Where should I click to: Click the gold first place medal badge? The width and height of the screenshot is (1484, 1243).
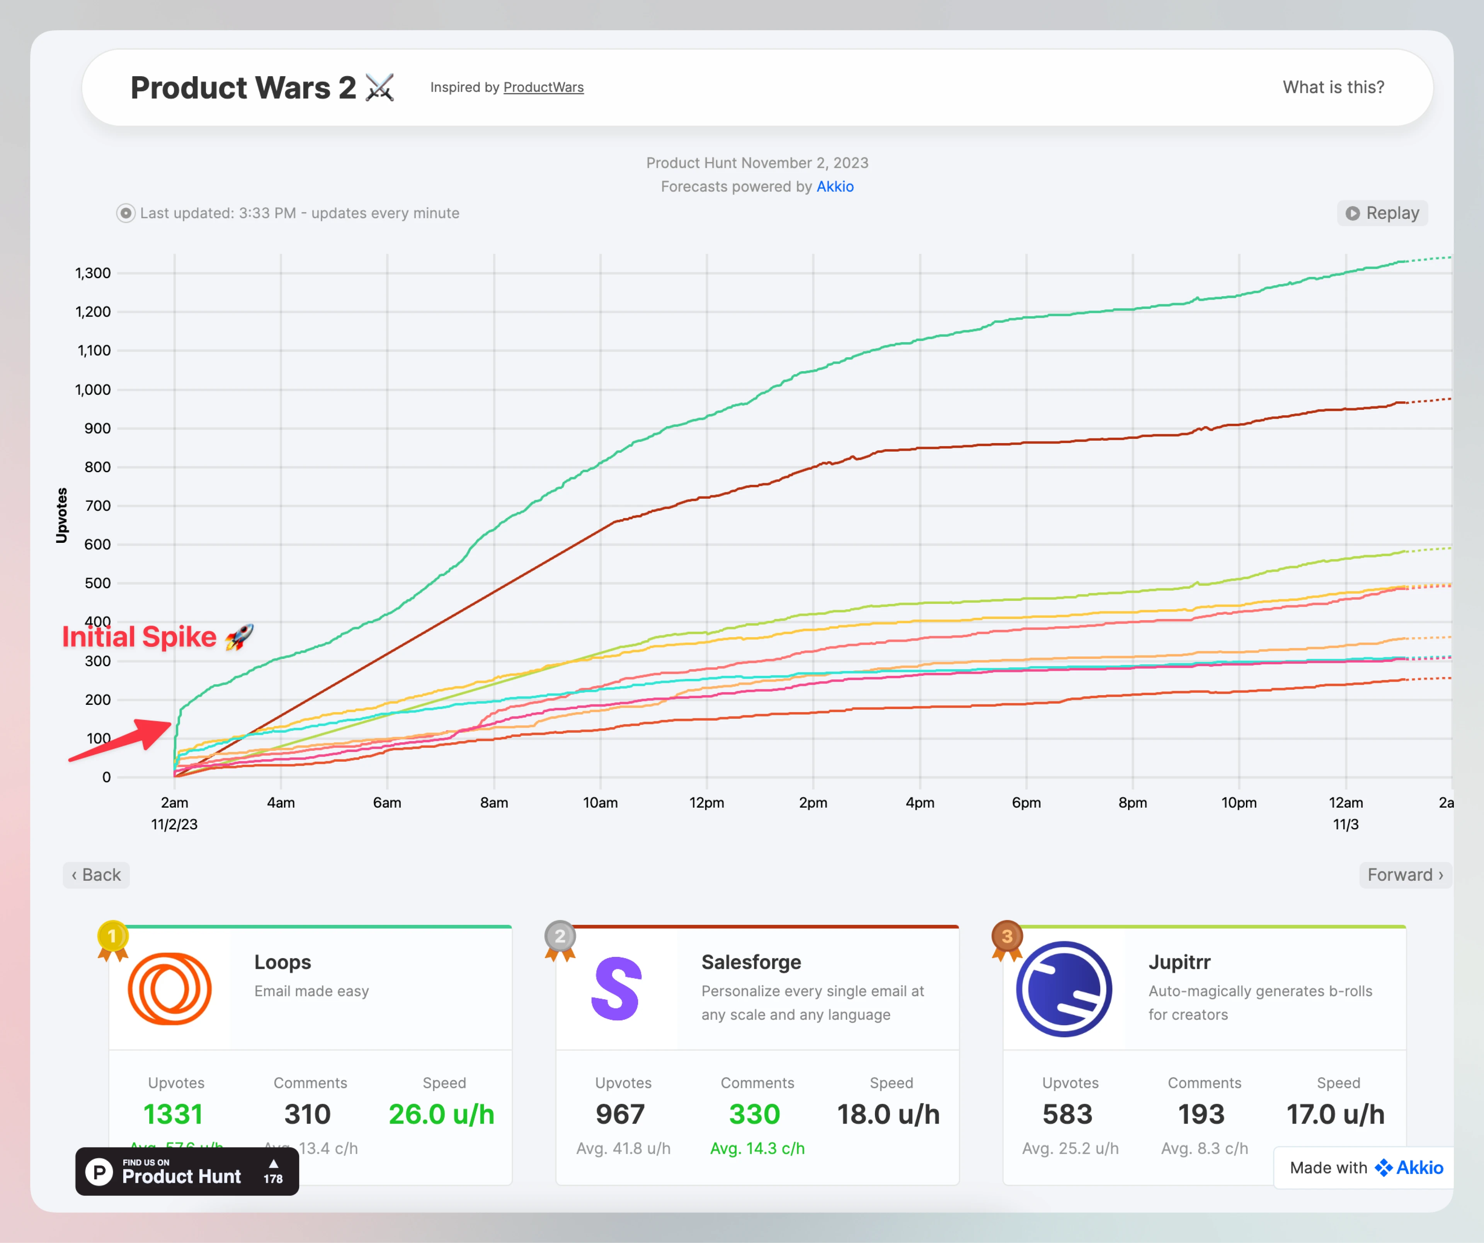pos(112,940)
